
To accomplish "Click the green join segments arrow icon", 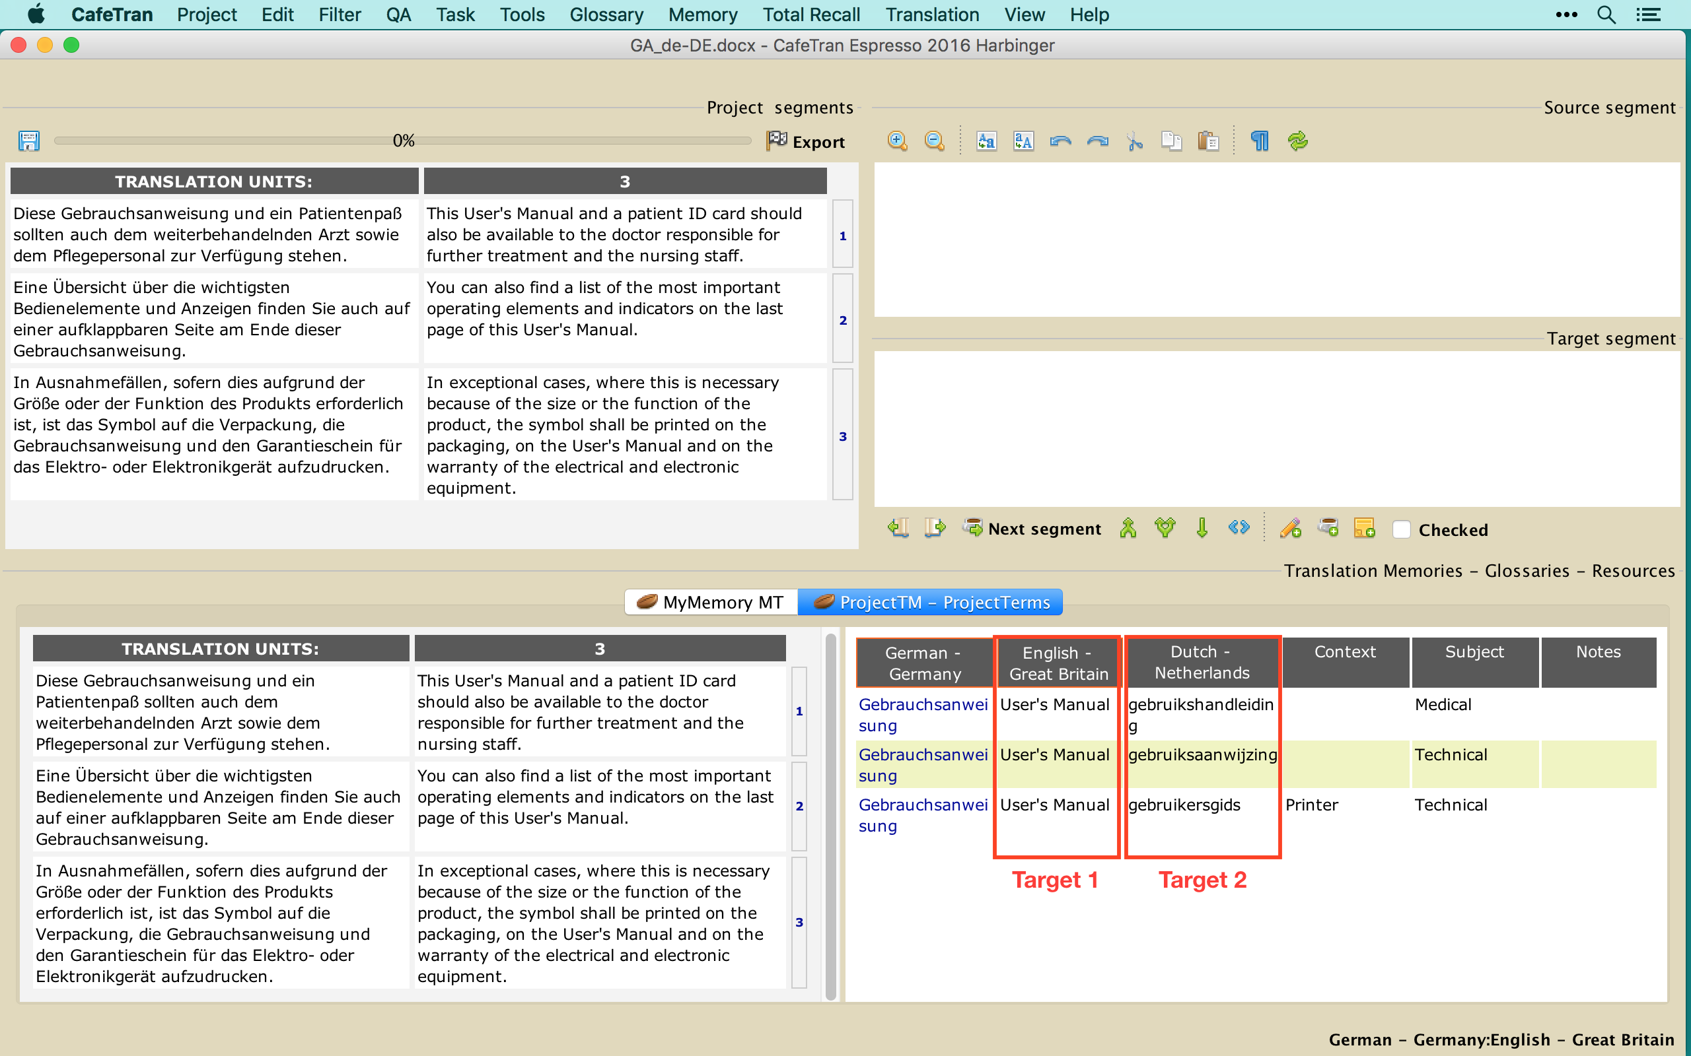I will [x=1128, y=529].
